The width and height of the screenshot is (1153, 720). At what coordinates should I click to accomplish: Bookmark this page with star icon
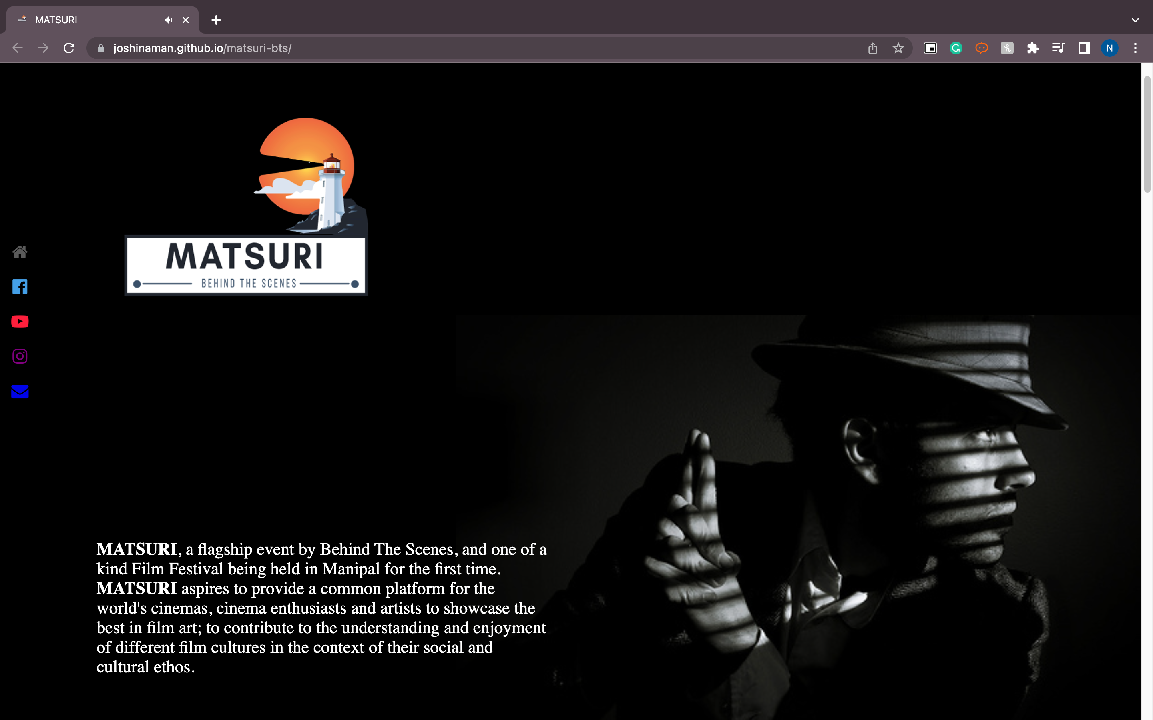[898, 48]
